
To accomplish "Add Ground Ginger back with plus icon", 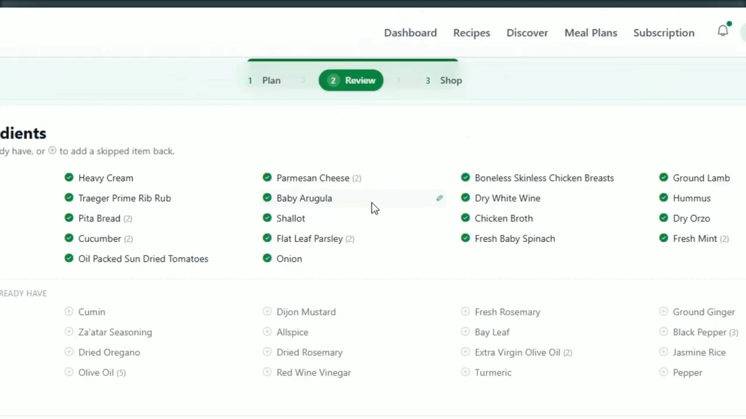I will [x=663, y=311].
